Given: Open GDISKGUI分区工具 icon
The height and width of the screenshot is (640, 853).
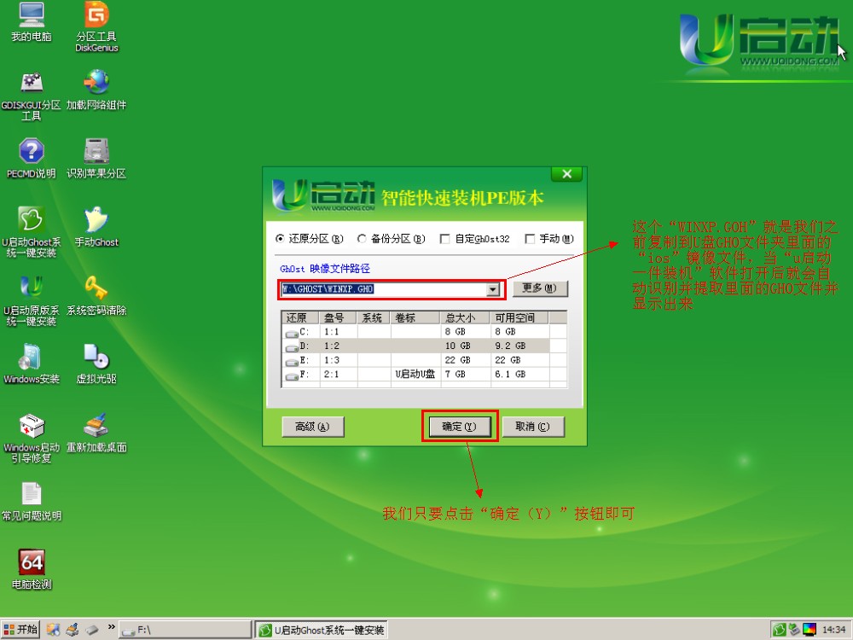Looking at the screenshot, I should coord(31,96).
